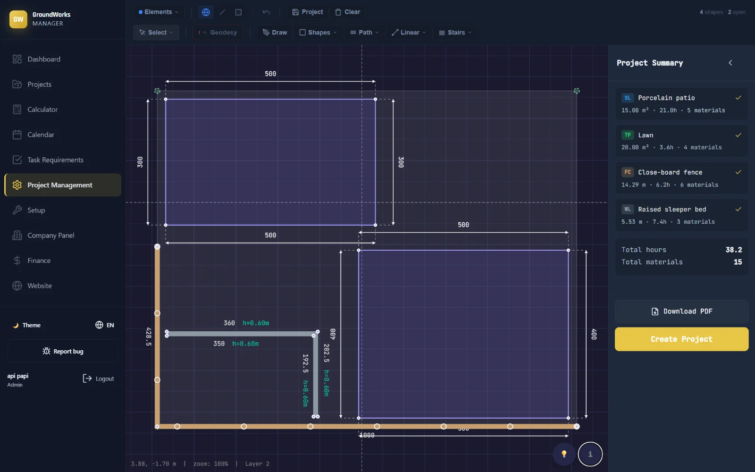Select the globe grid tool icon
Viewport: 755px width, 472px height.
point(206,12)
